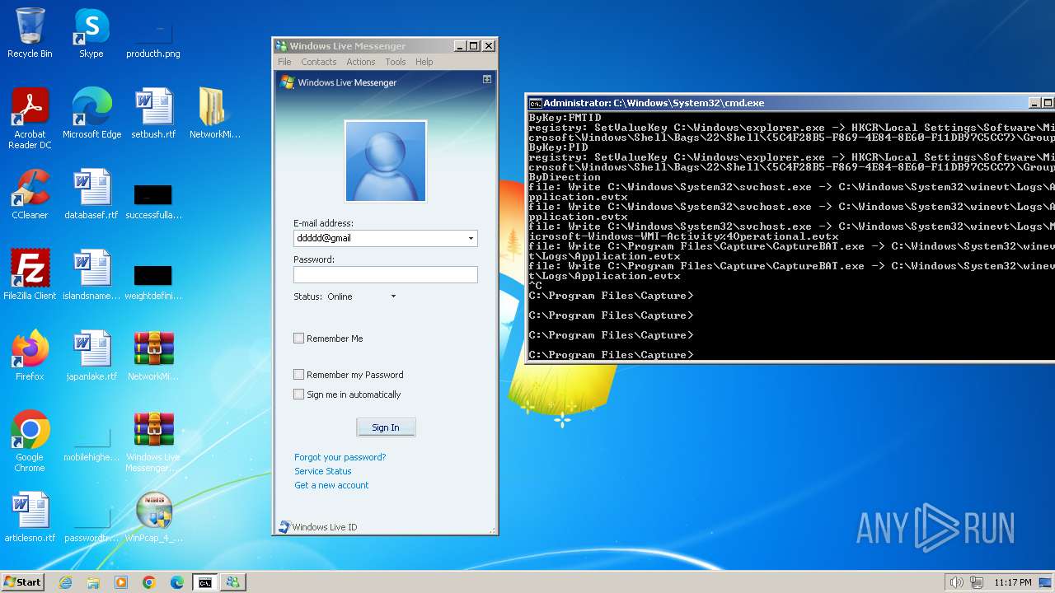Select the Windows Live Messenger archive icon
The width and height of the screenshot is (1055, 593).
pyautogui.click(x=153, y=441)
